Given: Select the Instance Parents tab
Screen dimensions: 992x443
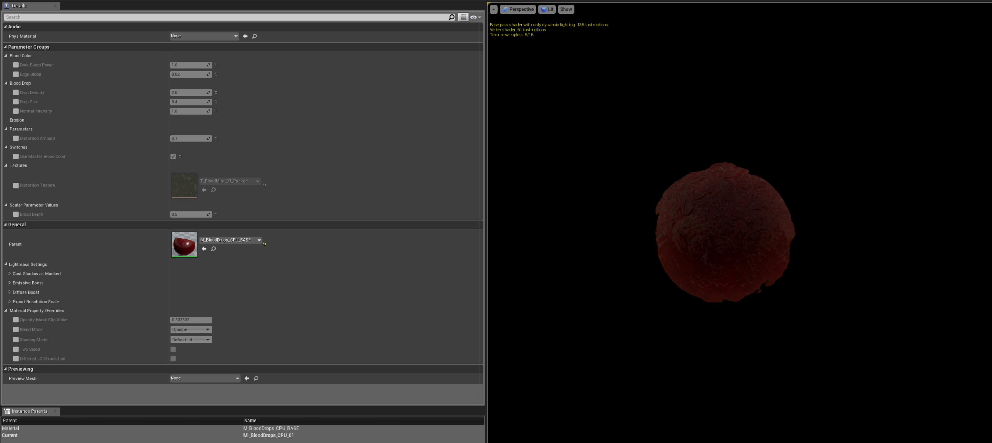Looking at the screenshot, I should 29,411.
